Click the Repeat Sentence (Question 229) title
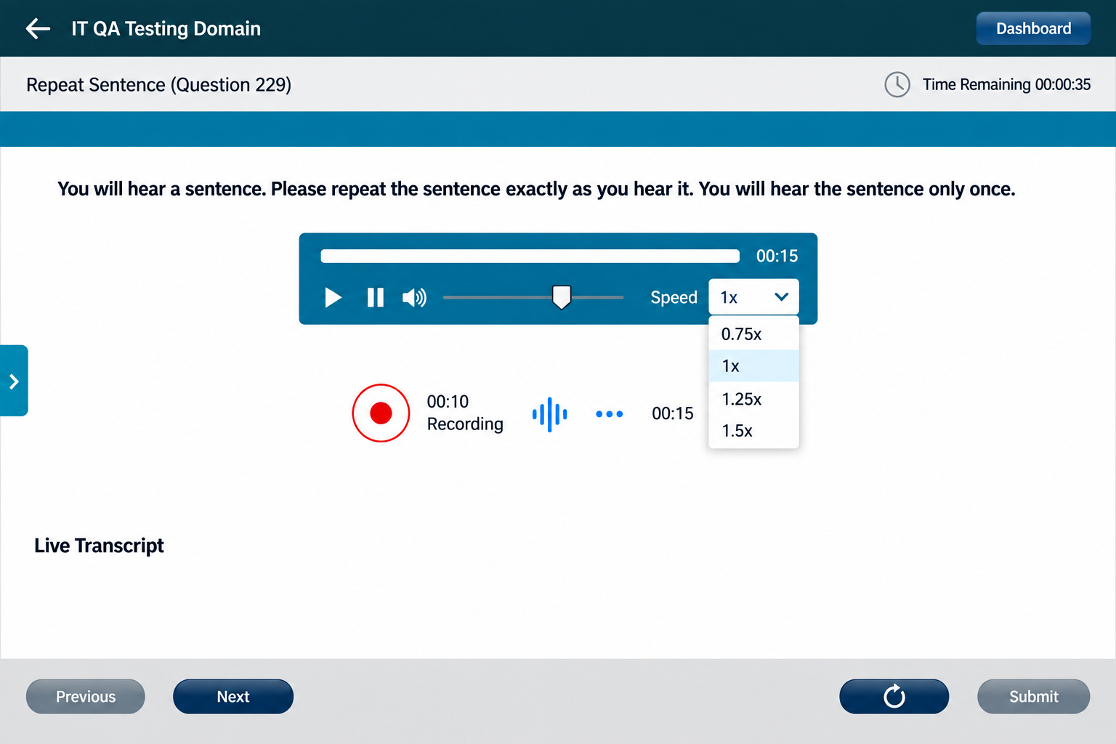This screenshot has height=744, width=1116. click(x=158, y=85)
